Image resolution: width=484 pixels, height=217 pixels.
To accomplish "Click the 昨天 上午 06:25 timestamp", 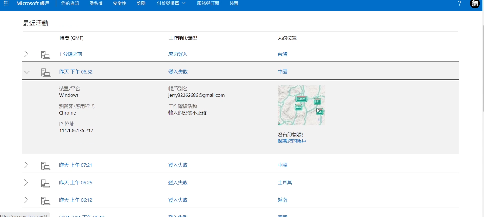I will (76, 183).
